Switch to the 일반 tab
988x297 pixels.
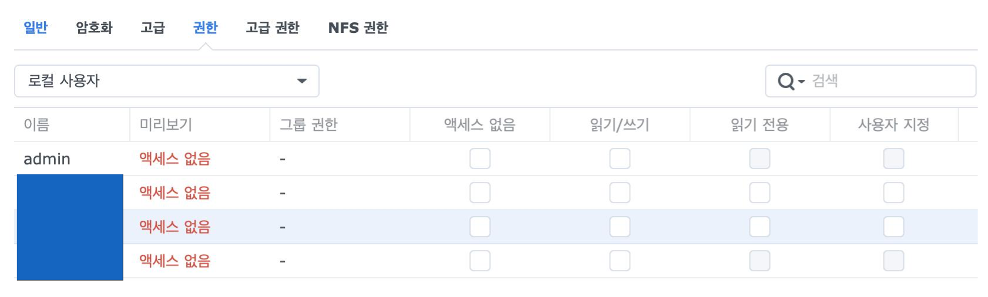tap(35, 28)
